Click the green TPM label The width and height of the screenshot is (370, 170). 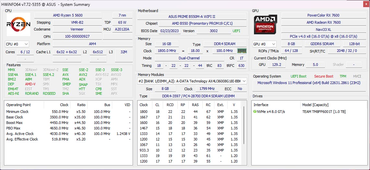coord(343,76)
